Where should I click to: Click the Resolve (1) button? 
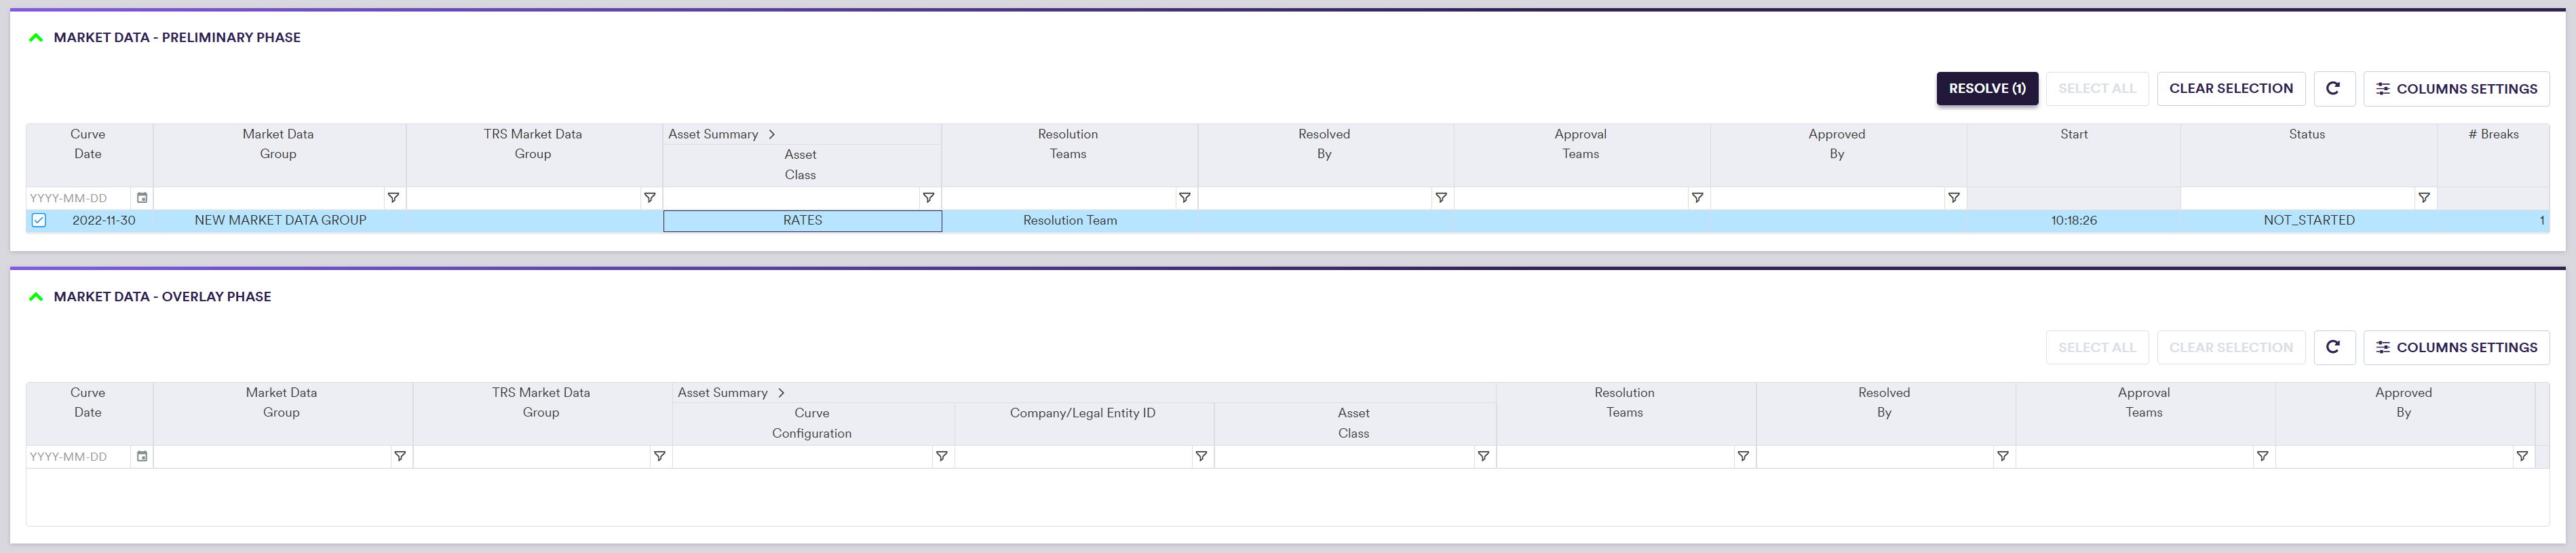coord(1986,88)
